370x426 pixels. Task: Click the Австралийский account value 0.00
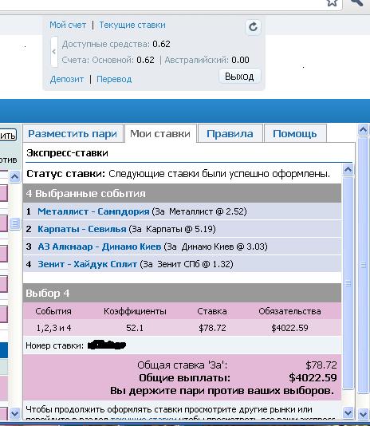click(240, 60)
